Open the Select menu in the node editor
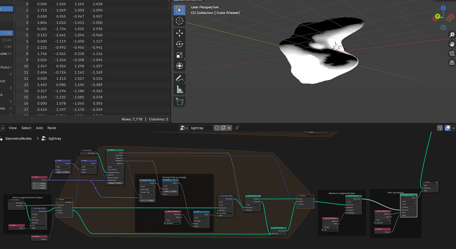The height and width of the screenshot is (249, 456). pyautogui.click(x=26, y=128)
